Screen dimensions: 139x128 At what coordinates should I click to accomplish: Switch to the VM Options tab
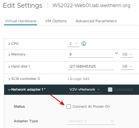[56, 21]
